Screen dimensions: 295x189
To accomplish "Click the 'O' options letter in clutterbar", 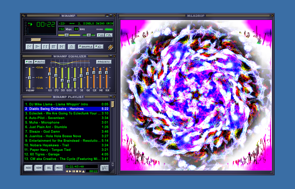I will pos(26,23).
